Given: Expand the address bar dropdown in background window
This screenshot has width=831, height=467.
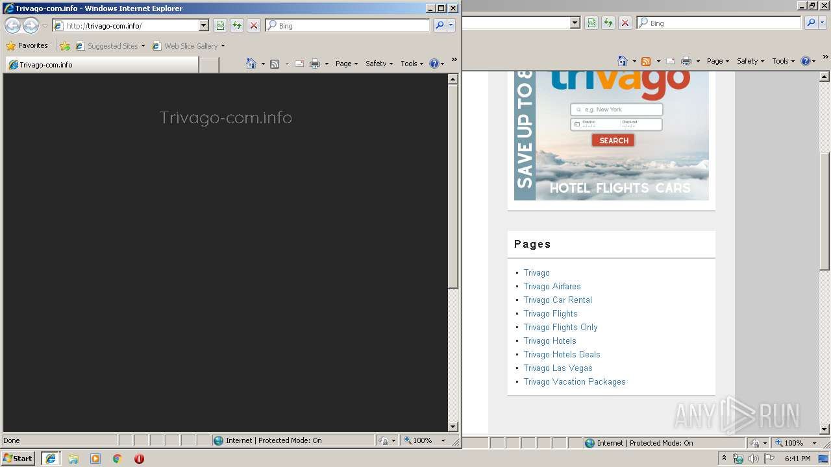Looking at the screenshot, I should (575, 23).
